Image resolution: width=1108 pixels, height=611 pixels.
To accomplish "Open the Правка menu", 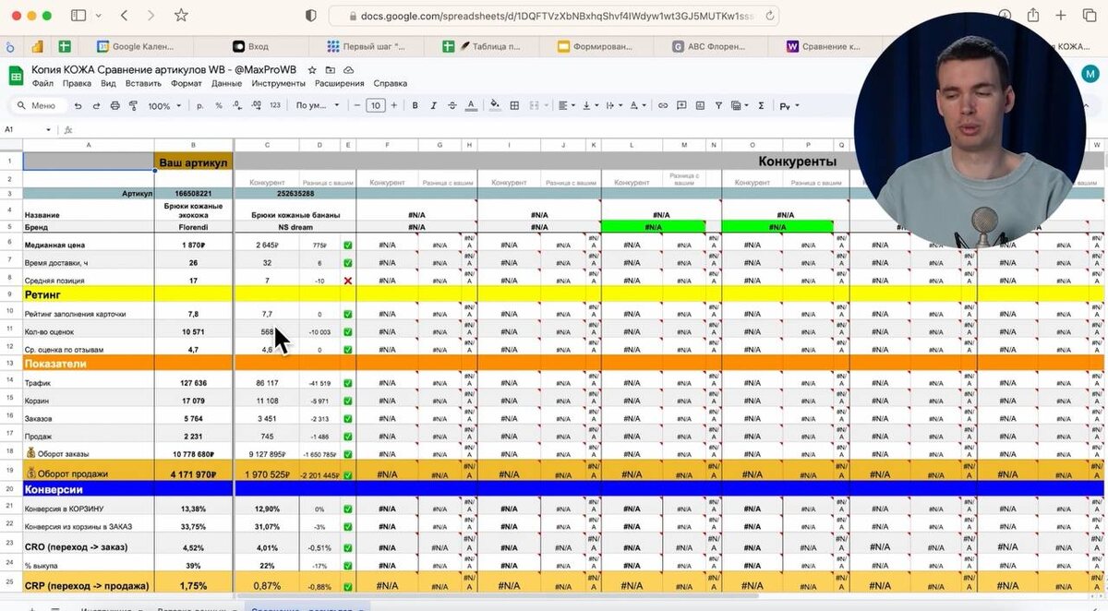I will (x=77, y=83).
